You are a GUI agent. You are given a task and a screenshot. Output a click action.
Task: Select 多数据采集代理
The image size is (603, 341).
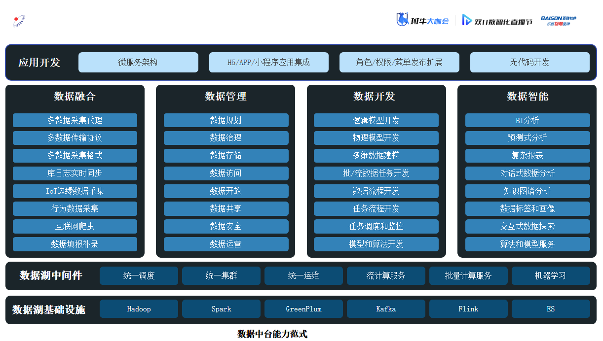tap(75, 120)
